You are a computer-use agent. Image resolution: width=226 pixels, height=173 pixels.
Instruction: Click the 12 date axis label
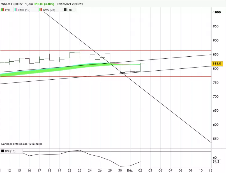tap(9, 170)
